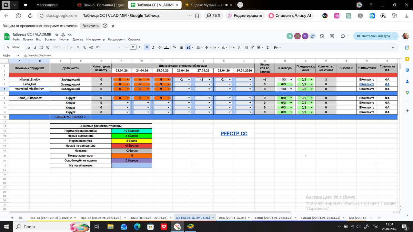This screenshot has width=413, height=232.
Task: Add a new sheet with plus icon
Action: [x=12, y=218]
